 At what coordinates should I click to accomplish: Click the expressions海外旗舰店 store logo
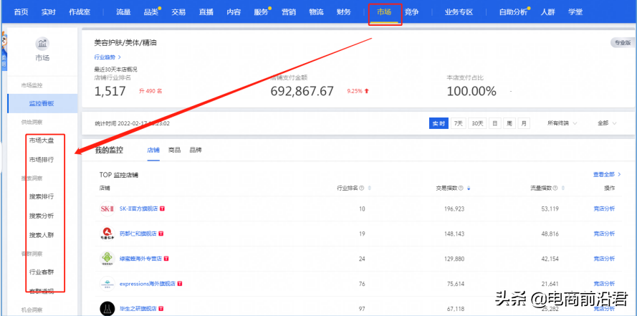tap(107, 284)
